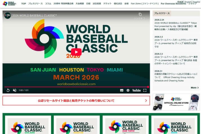Viewport: 201px width, 134px height.
Task: Play the video with the red YouTube button
Action: click(76, 52)
